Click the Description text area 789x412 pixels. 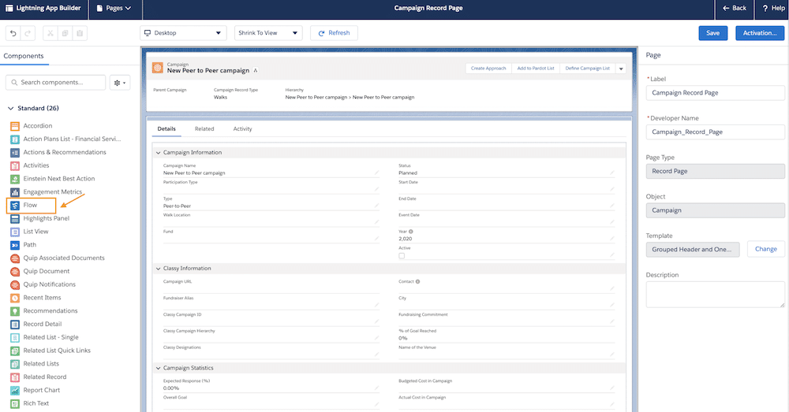[x=715, y=294]
